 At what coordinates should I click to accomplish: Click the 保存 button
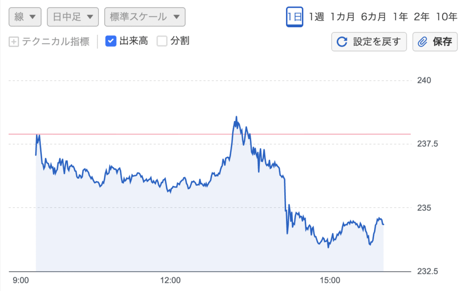(x=435, y=42)
